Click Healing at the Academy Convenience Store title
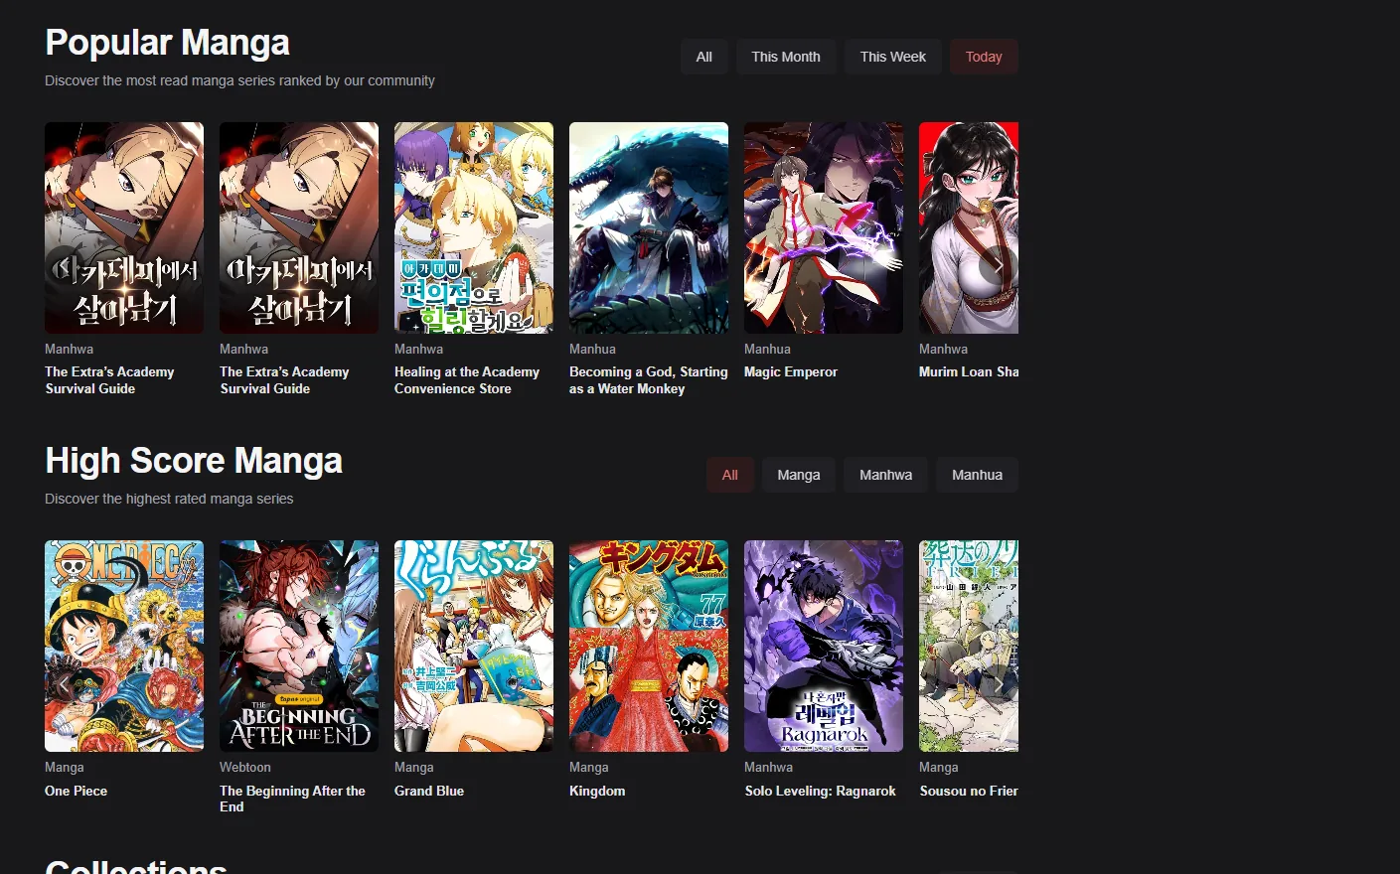This screenshot has height=874, width=1400. click(x=467, y=380)
